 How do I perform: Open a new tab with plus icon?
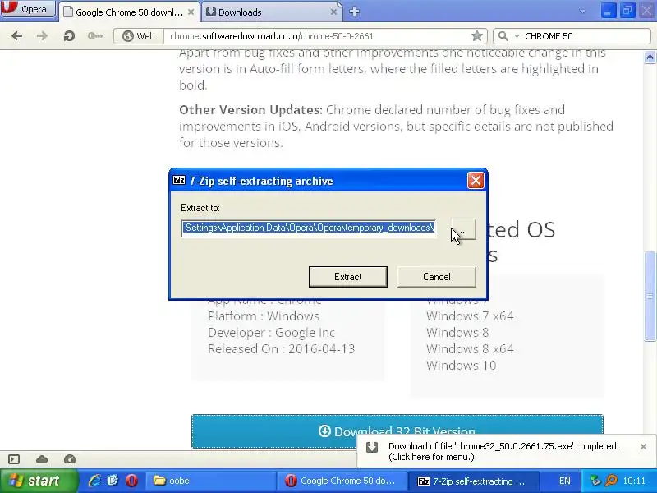(x=354, y=12)
